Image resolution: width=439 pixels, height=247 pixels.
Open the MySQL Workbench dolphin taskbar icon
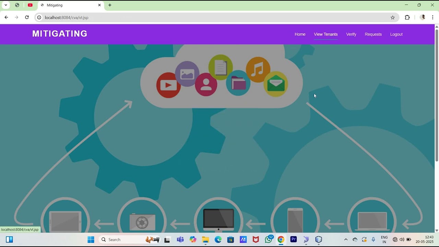[x=306, y=239]
